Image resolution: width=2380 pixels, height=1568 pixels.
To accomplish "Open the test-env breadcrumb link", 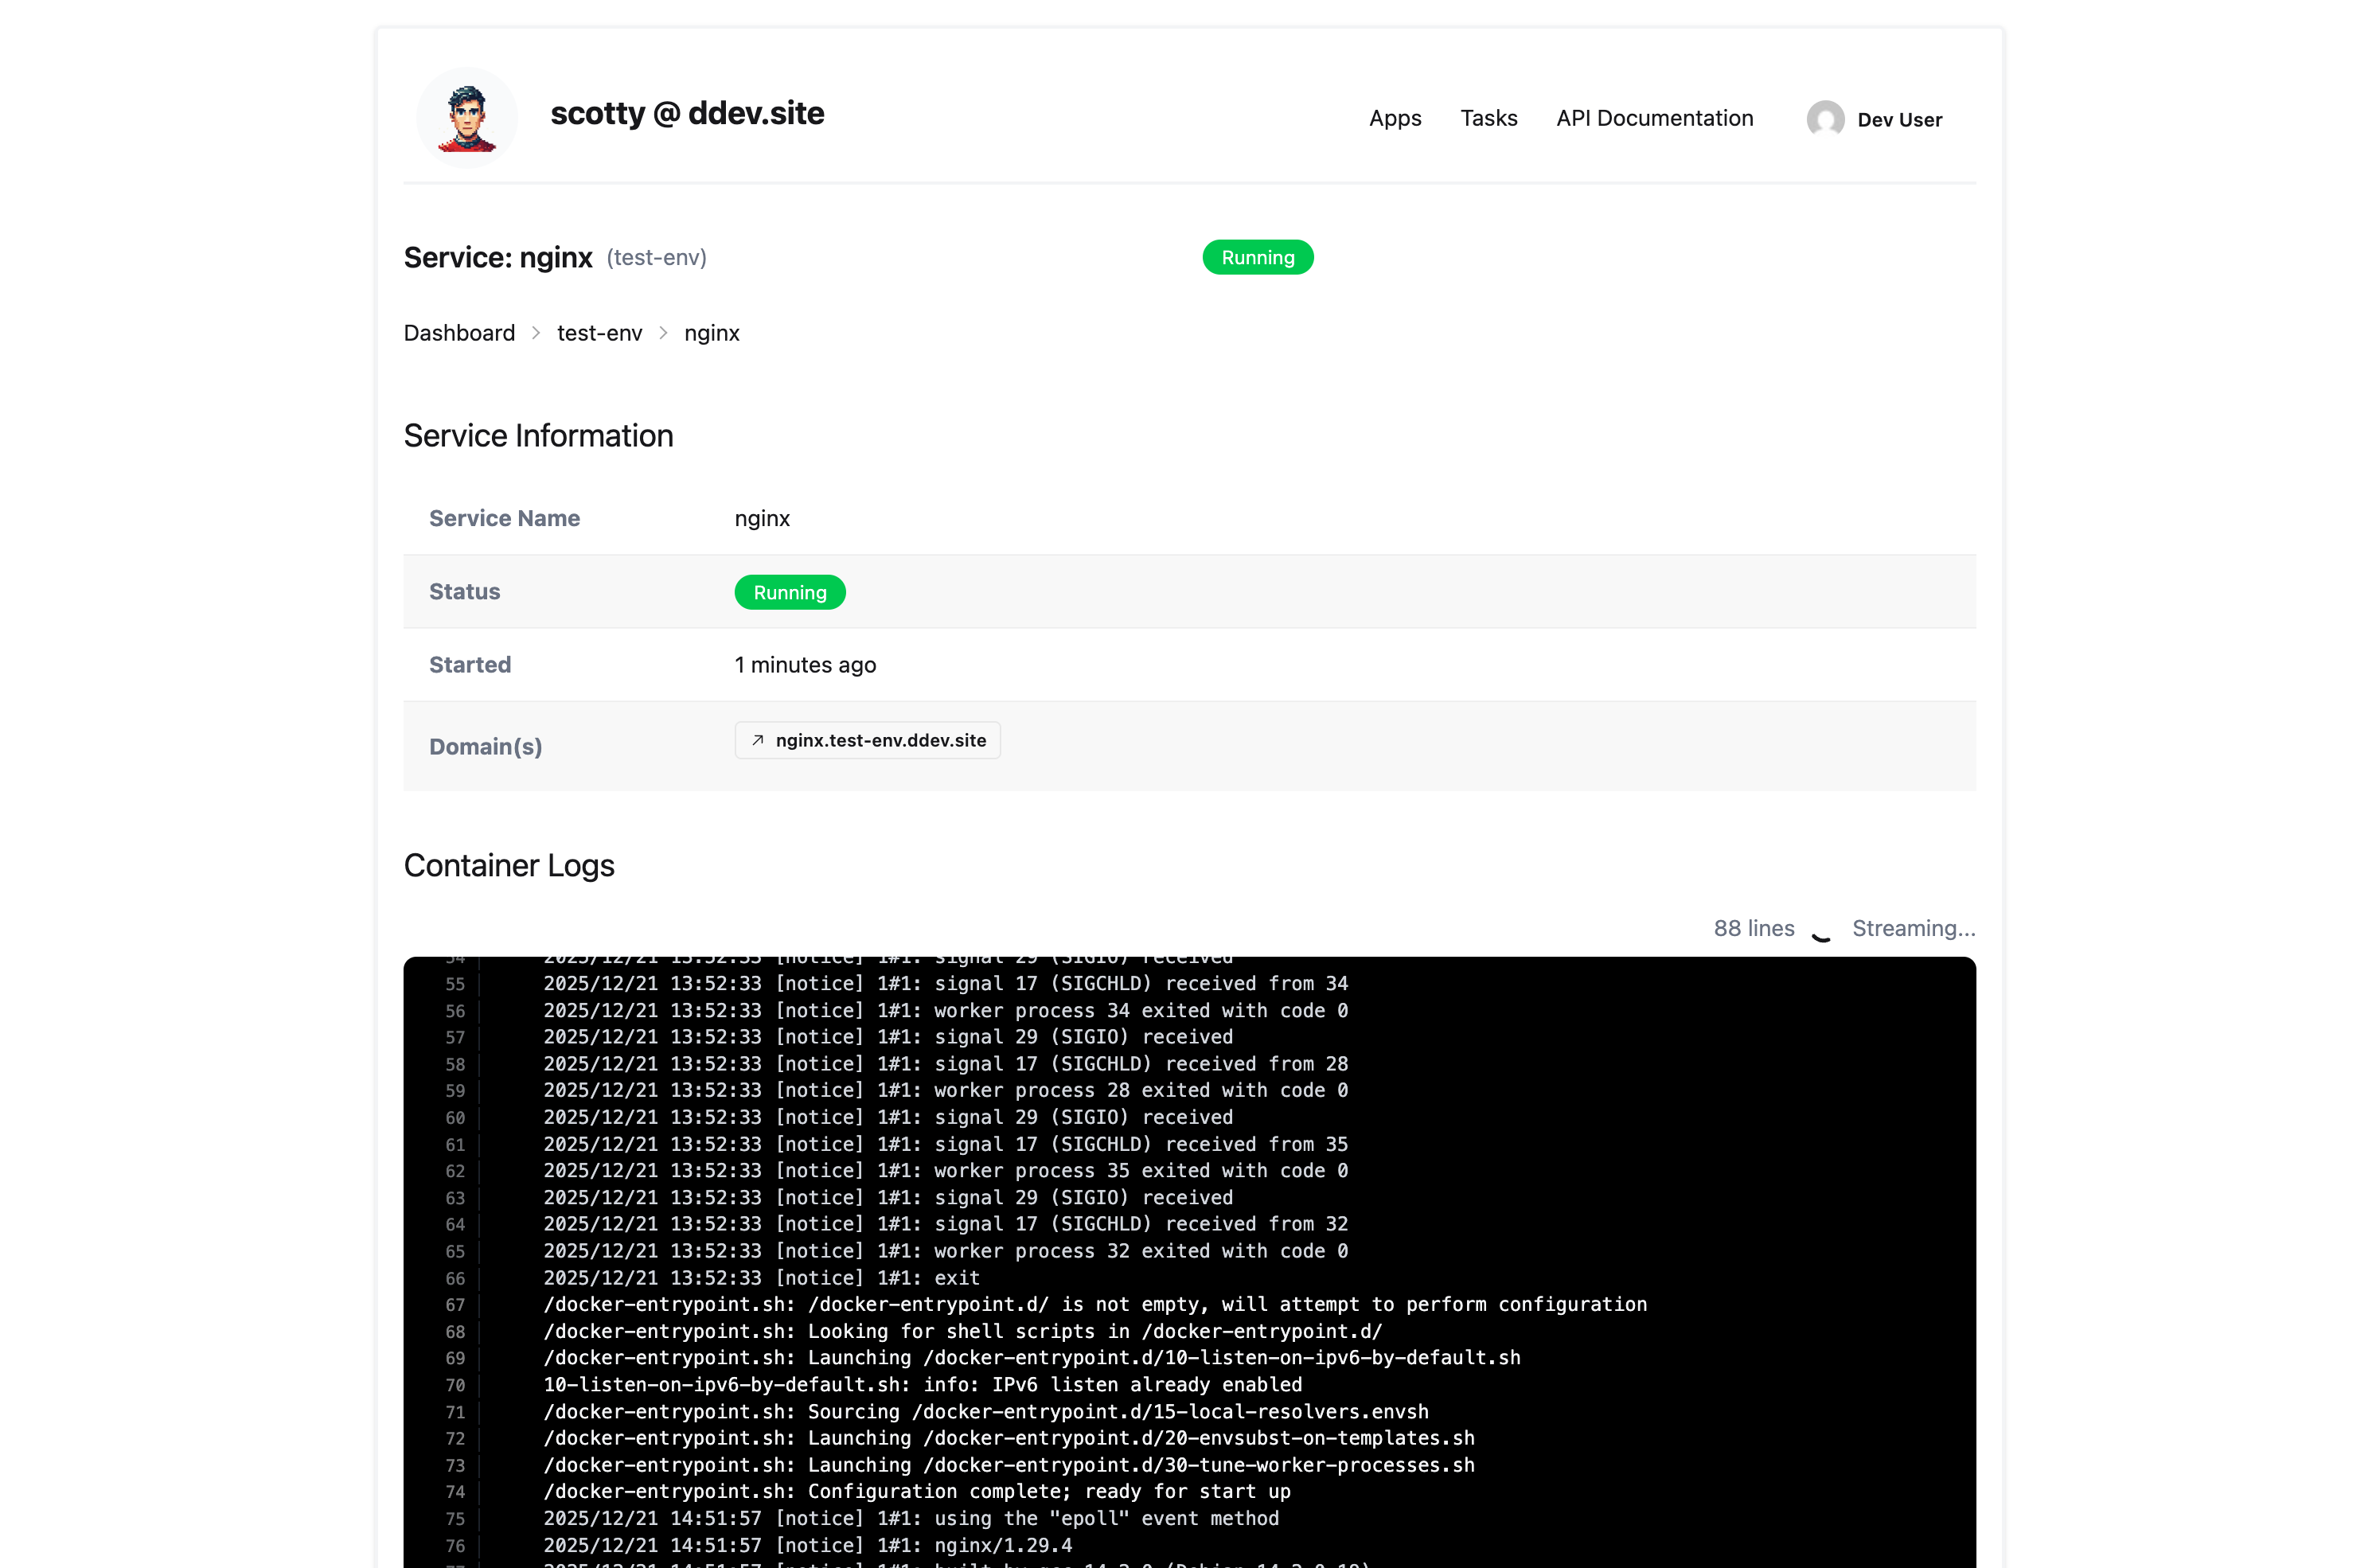I will click(x=599, y=333).
